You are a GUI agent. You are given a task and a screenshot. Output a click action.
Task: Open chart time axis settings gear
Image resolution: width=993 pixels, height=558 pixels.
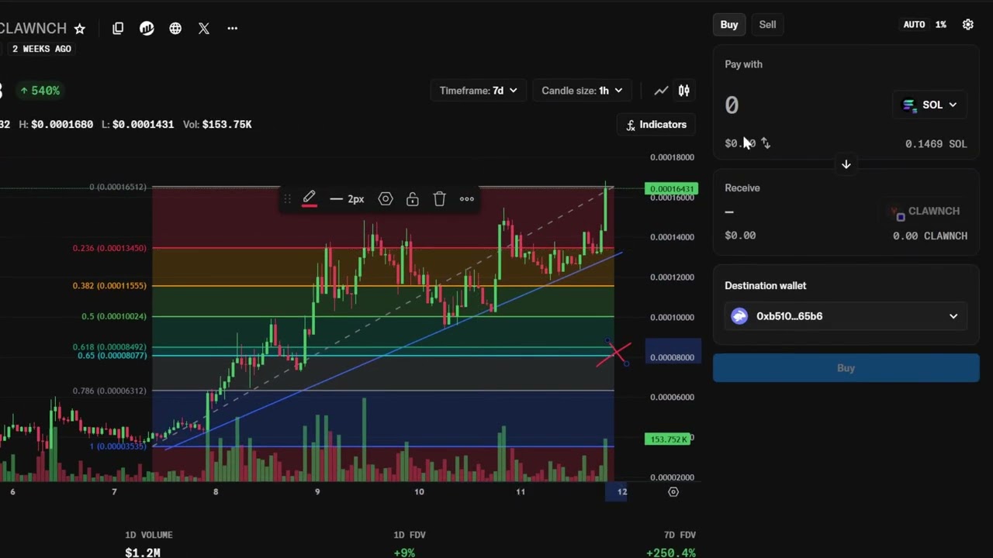673,492
